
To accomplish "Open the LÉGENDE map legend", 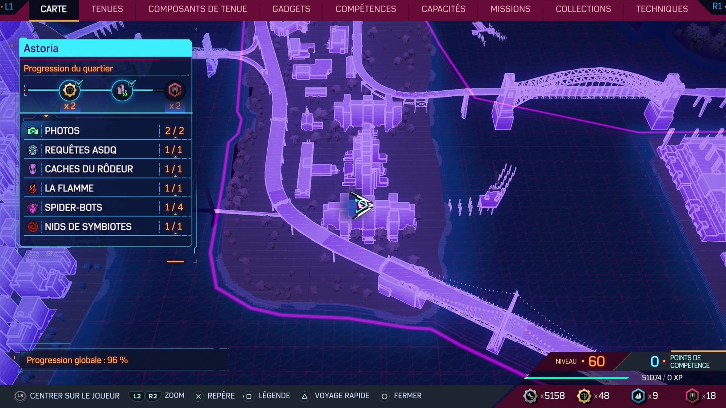I will click(274, 396).
